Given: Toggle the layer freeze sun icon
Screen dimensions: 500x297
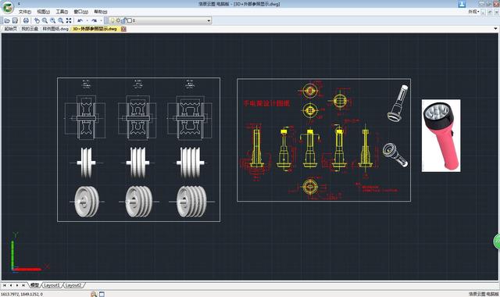Looking at the screenshot, I should [118, 20].
